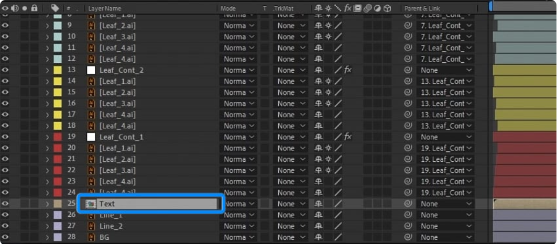Image resolution: width=557 pixels, height=244 pixels.
Task: Click the 3D Layer cube header icon
Action: (x=387, y=8)
